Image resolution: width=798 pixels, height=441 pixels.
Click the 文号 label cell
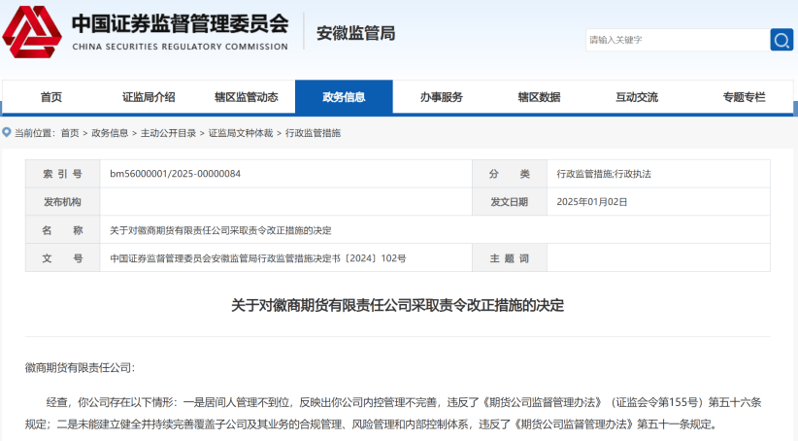point(62,258)
